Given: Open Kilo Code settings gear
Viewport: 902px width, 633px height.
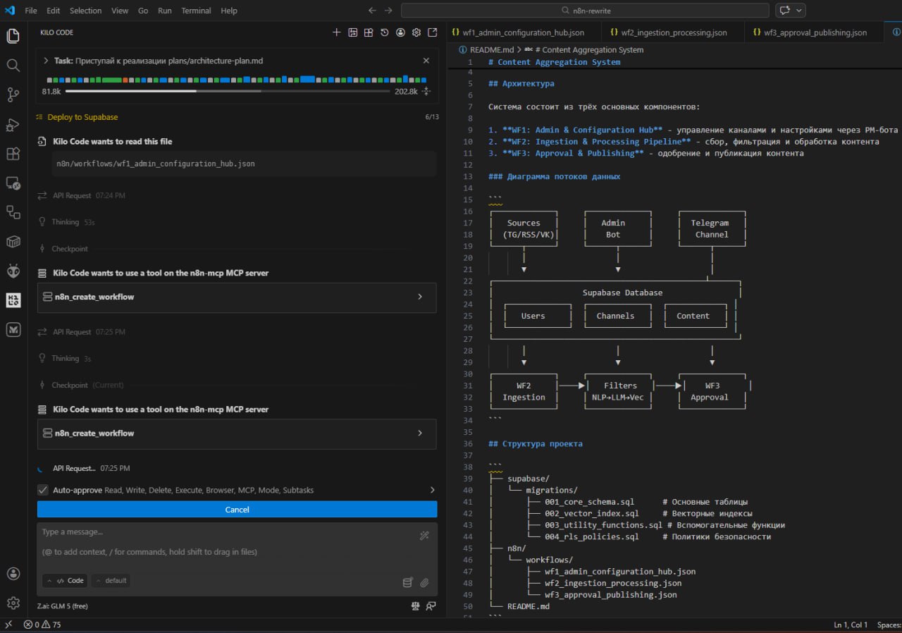Looking at the screenshot, I should pyautogui.click(x=416, y=32).
